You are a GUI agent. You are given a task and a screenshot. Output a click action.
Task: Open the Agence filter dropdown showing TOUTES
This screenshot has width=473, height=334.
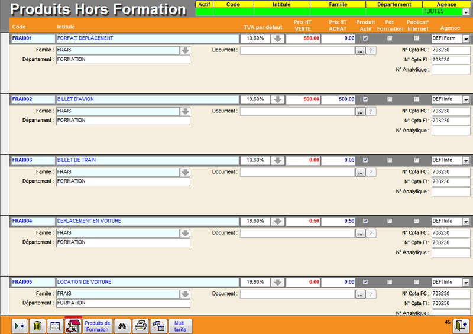pyautogui.click(x=466, y=12)
